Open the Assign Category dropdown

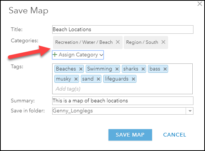[x=78, y=55]
